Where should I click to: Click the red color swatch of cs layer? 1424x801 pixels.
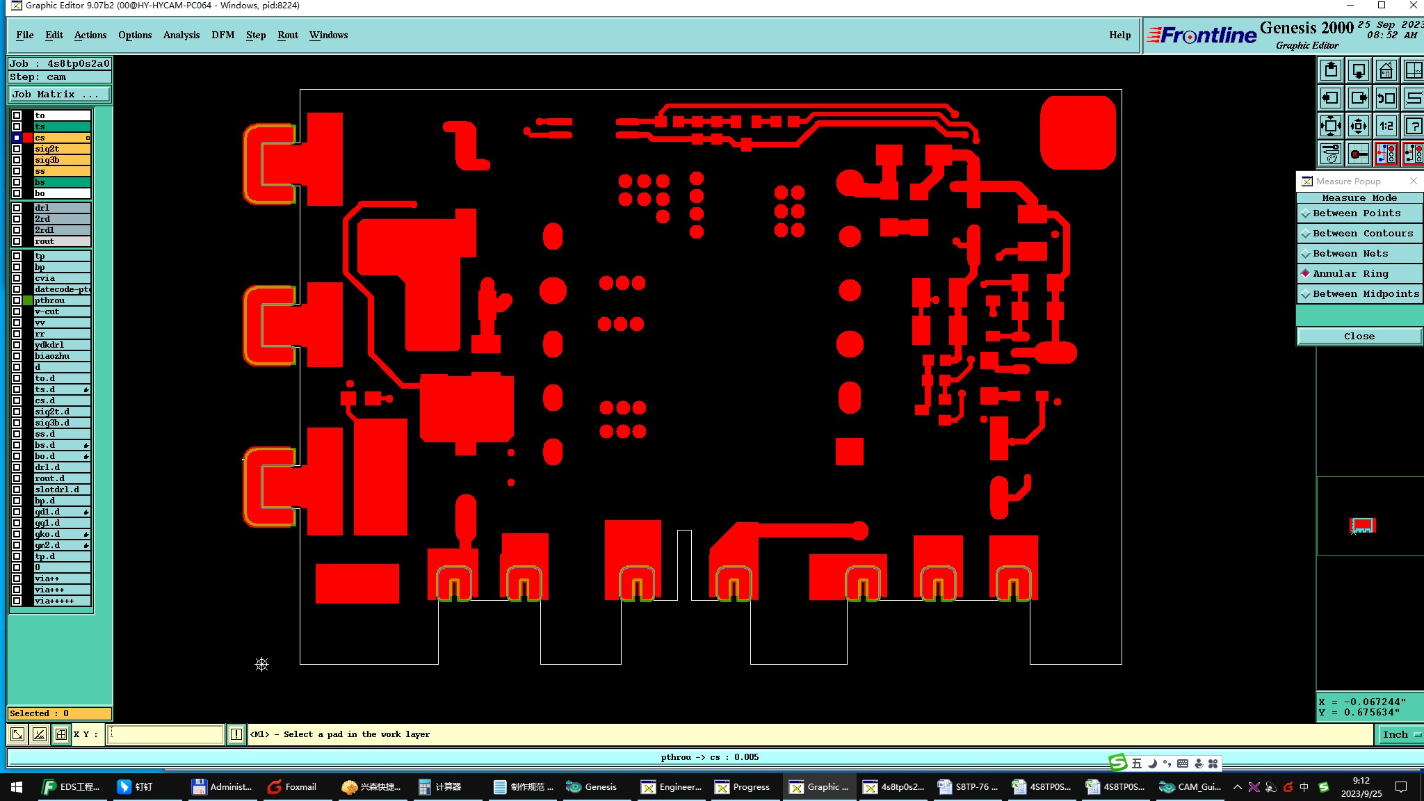click(28, 138)
